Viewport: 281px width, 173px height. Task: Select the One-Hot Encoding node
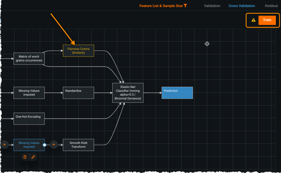[x=29, y=119]
